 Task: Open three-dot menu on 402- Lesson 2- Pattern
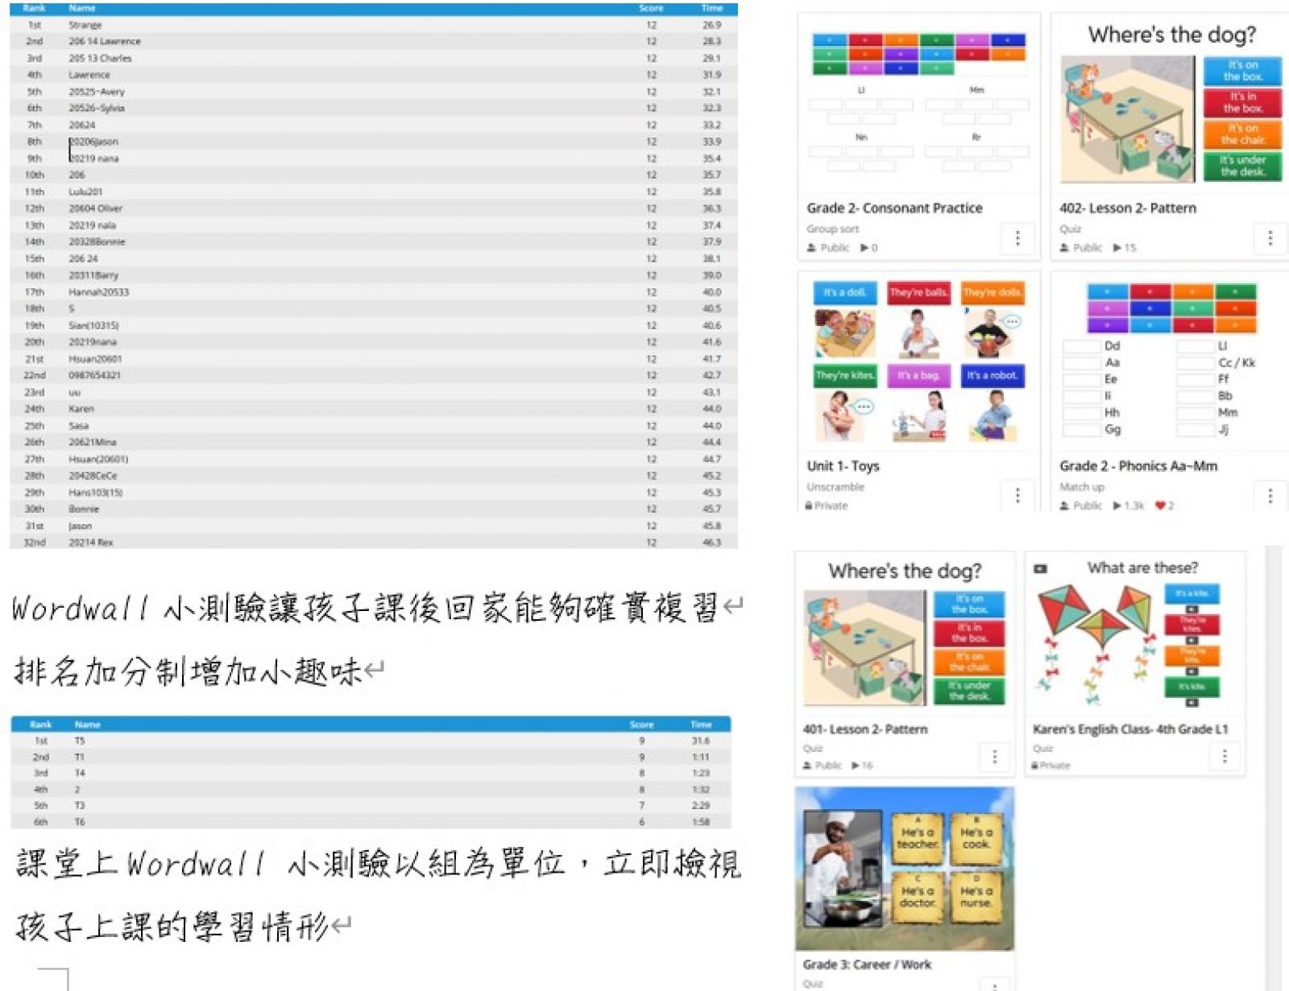click(x=1270, y=238)
